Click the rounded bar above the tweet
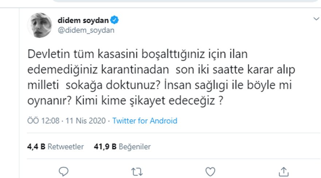This screenshot has height=178, width=321. click(182, 1)
